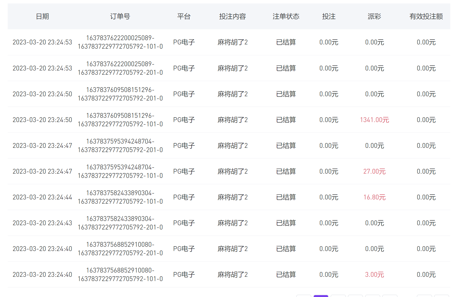Select the 16.80元 payout amount
Screen dimensions: 458x297
[x=374, y=197]
